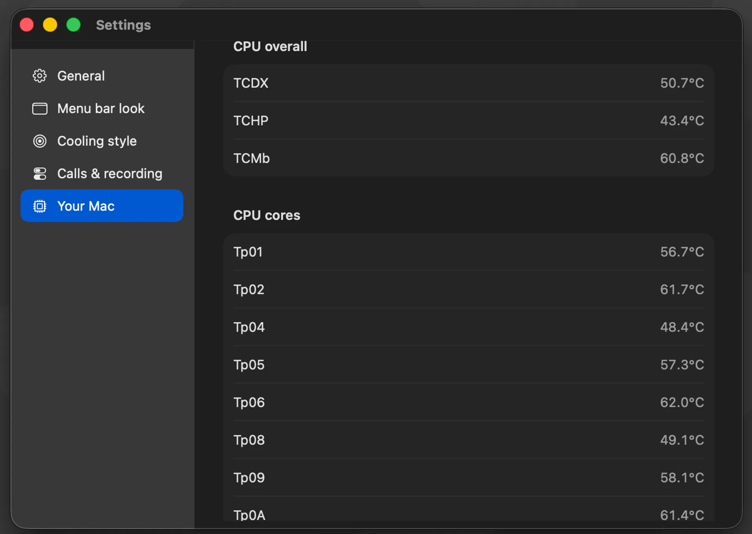Click the Tp05 core label

pyautogui.click(x=249, y=364)
